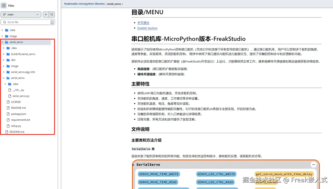This screenshot has height=189, width=333.
Task: Click the SERVO_LED_CTRL_READ tag
Action: pyautogui.click(x=215, y=182)
